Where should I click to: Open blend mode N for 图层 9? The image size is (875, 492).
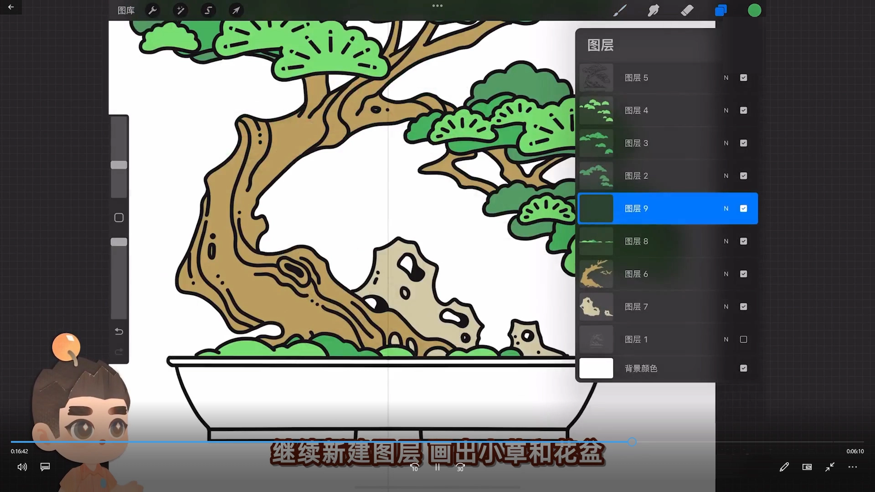coord(726,209)
